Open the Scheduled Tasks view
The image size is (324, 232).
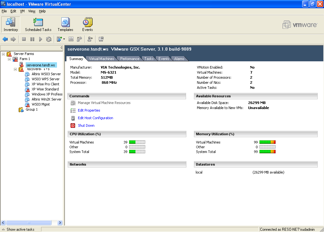pos(38,25)
